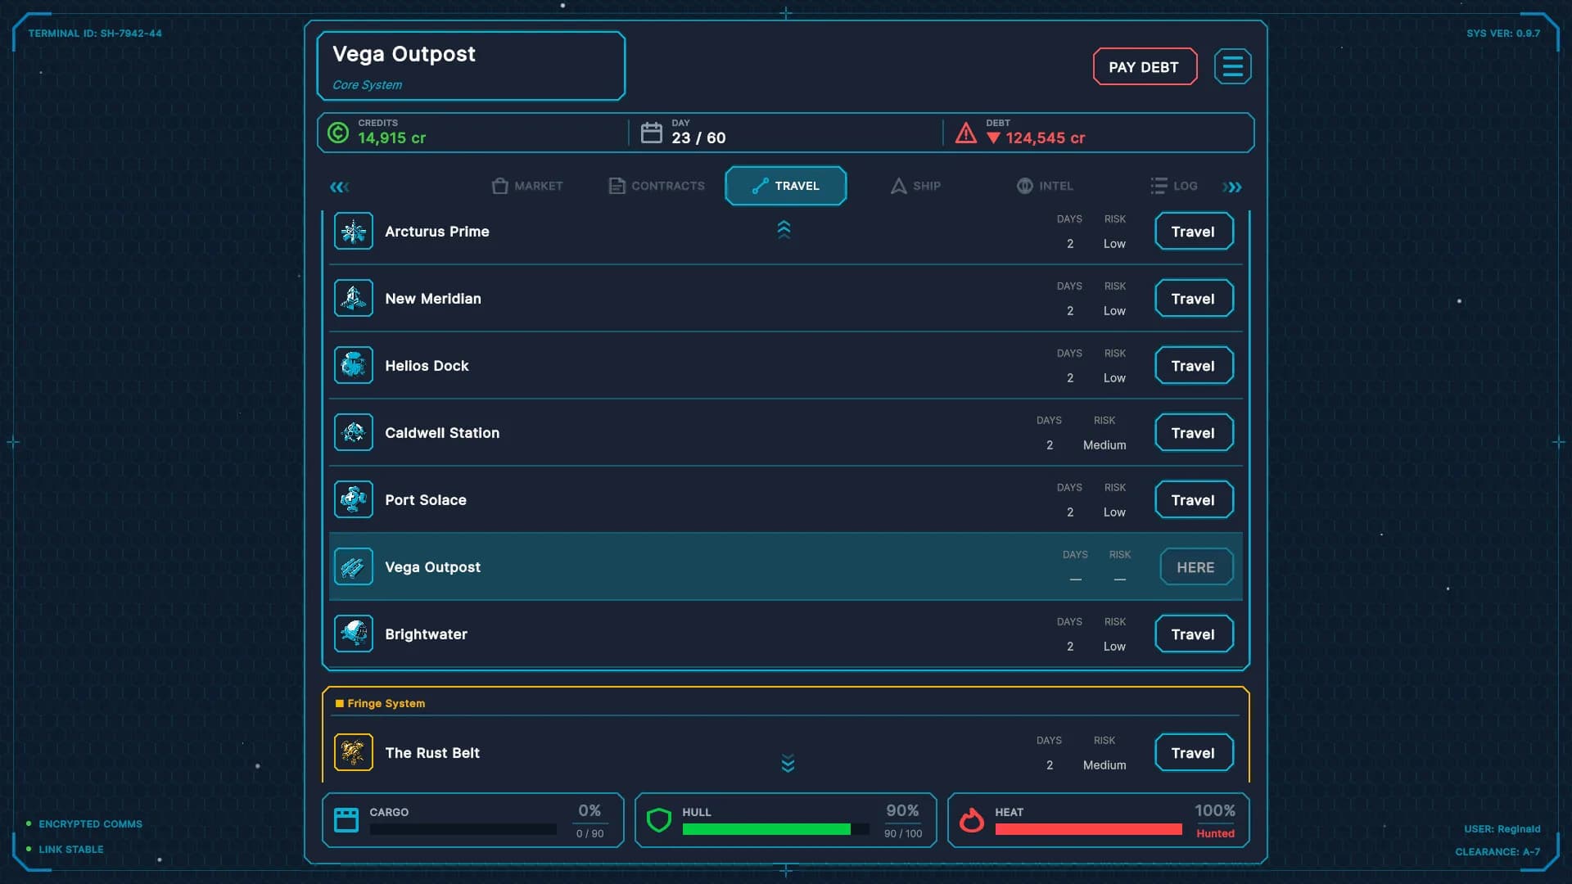Screen dimensions: 1572x884
Task: Click the heat flame icon
Action: click(x=972, y=820)
